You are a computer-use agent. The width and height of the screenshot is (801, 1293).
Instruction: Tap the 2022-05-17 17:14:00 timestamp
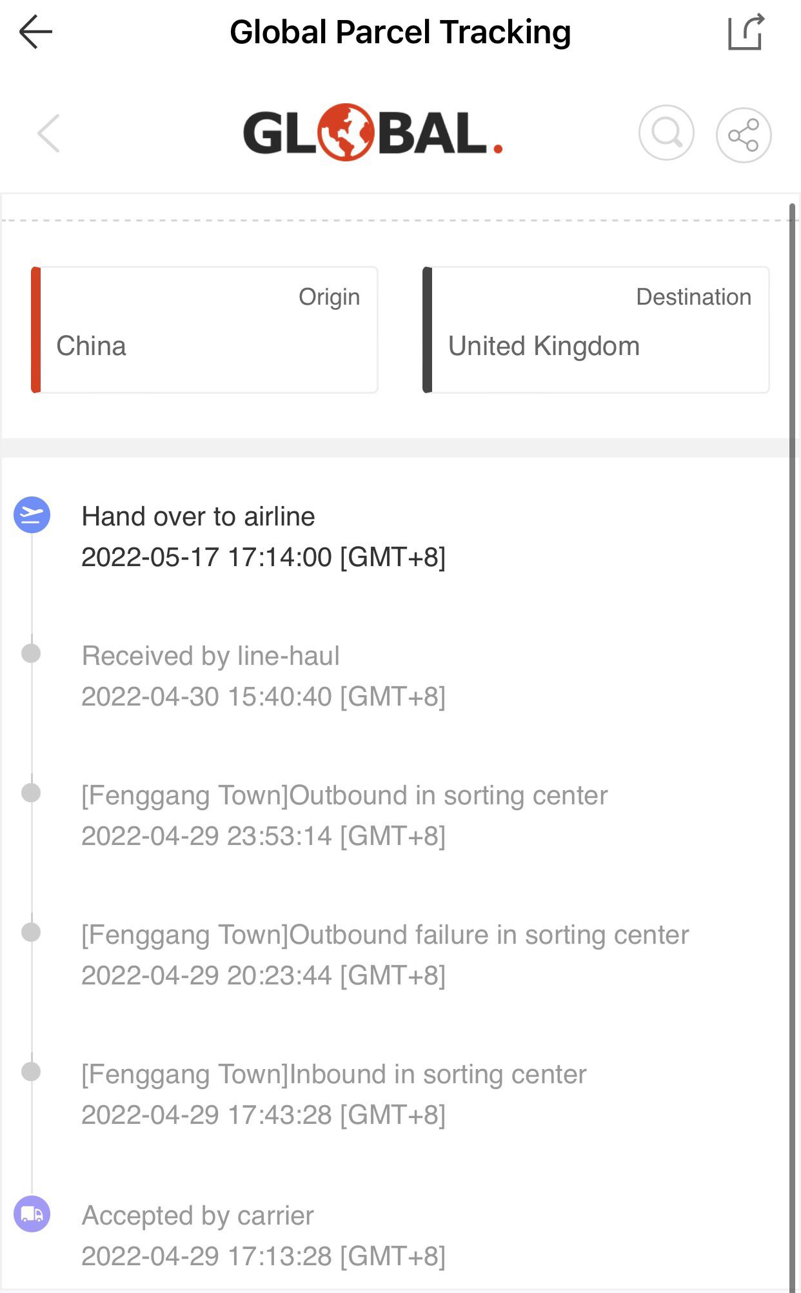click(x=263, y=557)
